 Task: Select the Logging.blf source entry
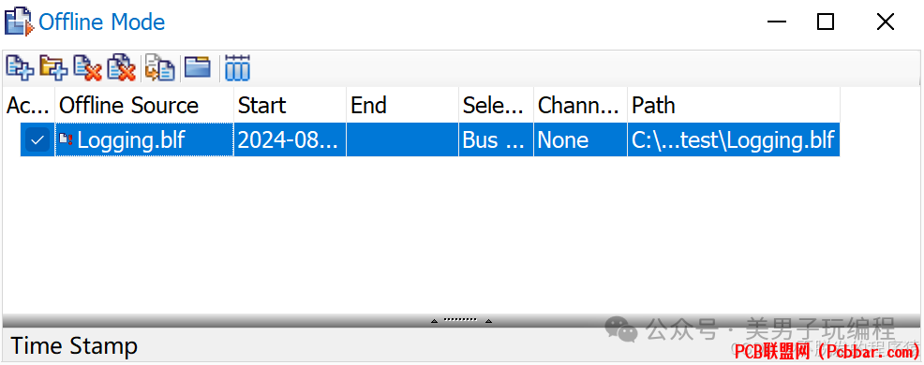click(x=144, y=140)
